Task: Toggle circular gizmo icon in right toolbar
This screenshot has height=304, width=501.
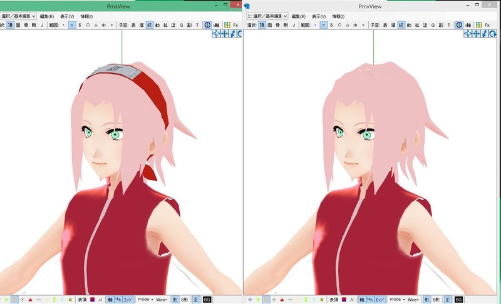Action: click(459, 25)
